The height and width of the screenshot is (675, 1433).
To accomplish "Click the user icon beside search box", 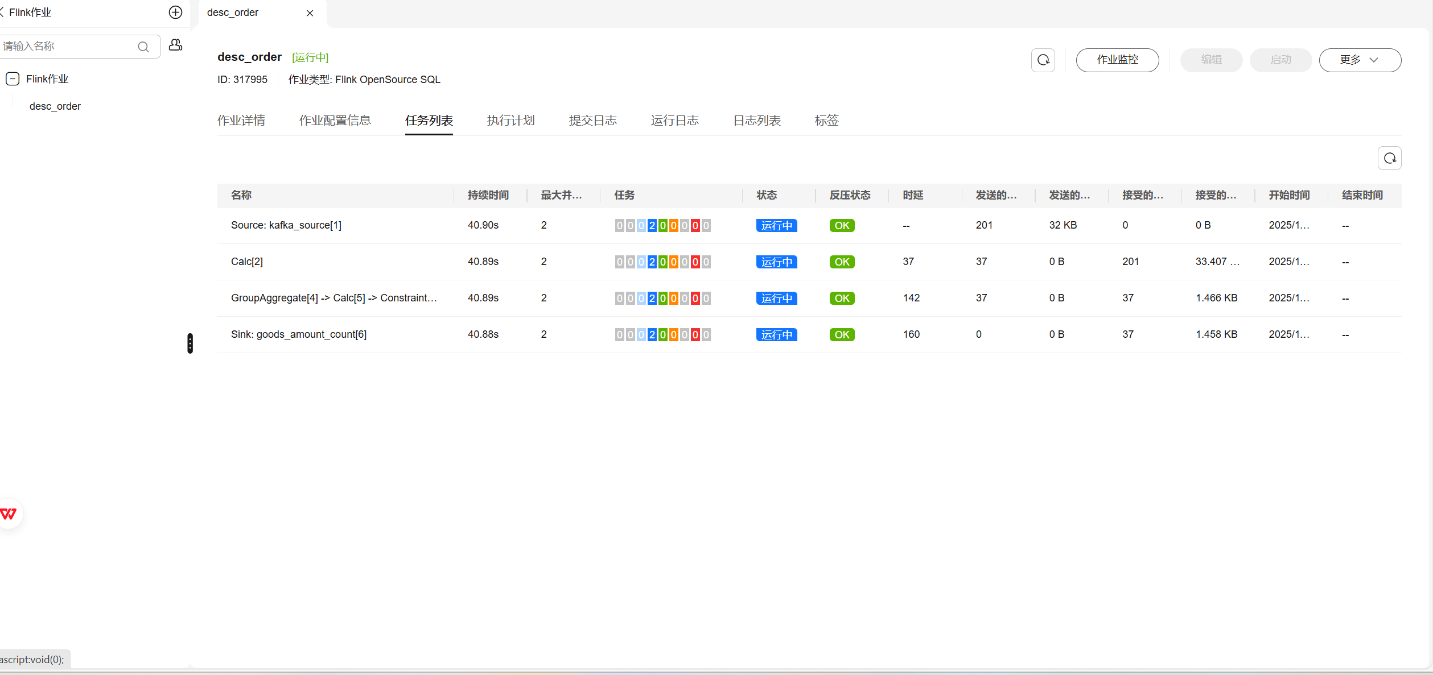I will point(176,45).
